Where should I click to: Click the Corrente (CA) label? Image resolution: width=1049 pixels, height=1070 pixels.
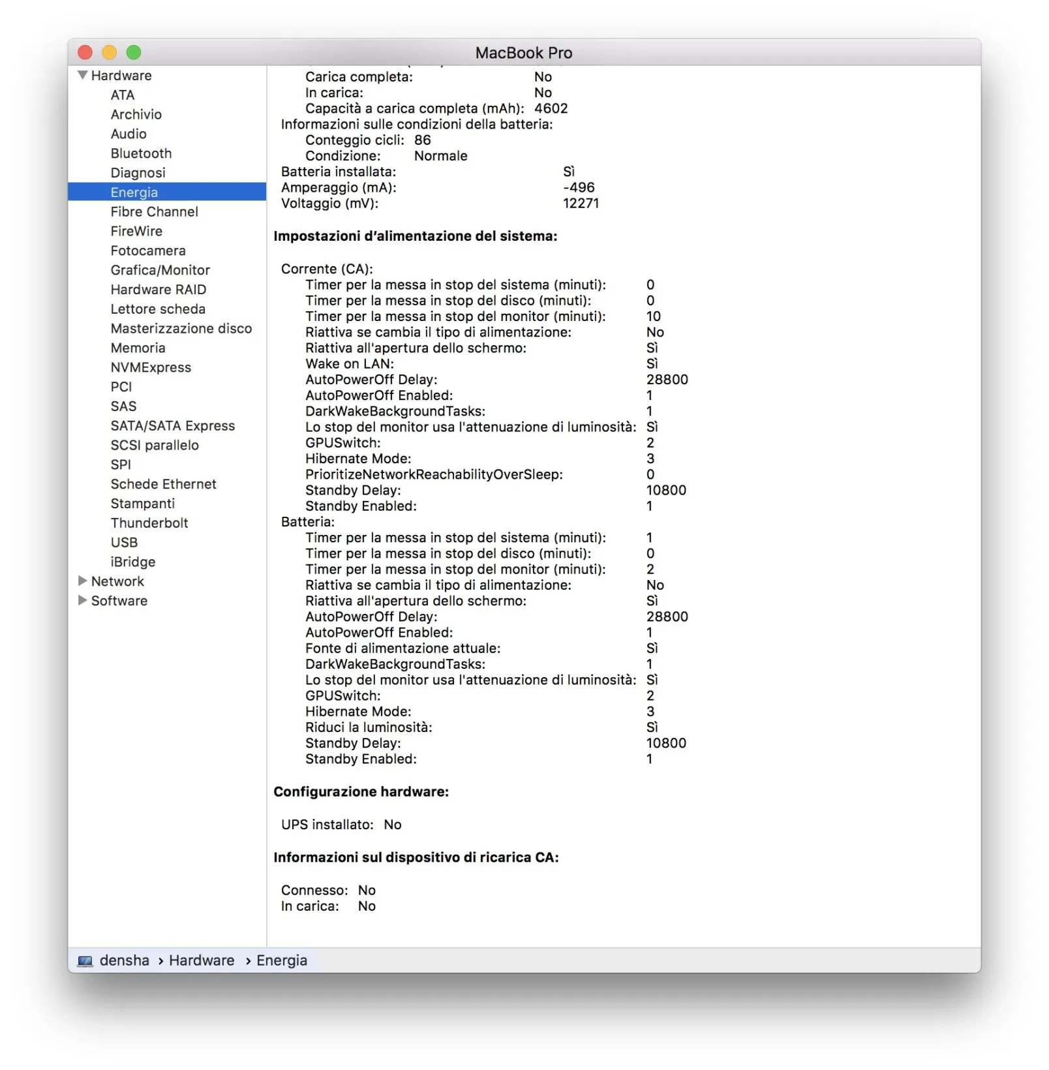tap(326, 269)
